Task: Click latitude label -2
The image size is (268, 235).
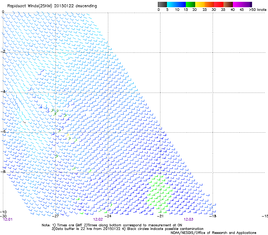Action: (x=3, y=51)
